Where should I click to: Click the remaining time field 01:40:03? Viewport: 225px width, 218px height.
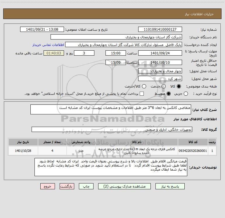[x=54, y=53]
